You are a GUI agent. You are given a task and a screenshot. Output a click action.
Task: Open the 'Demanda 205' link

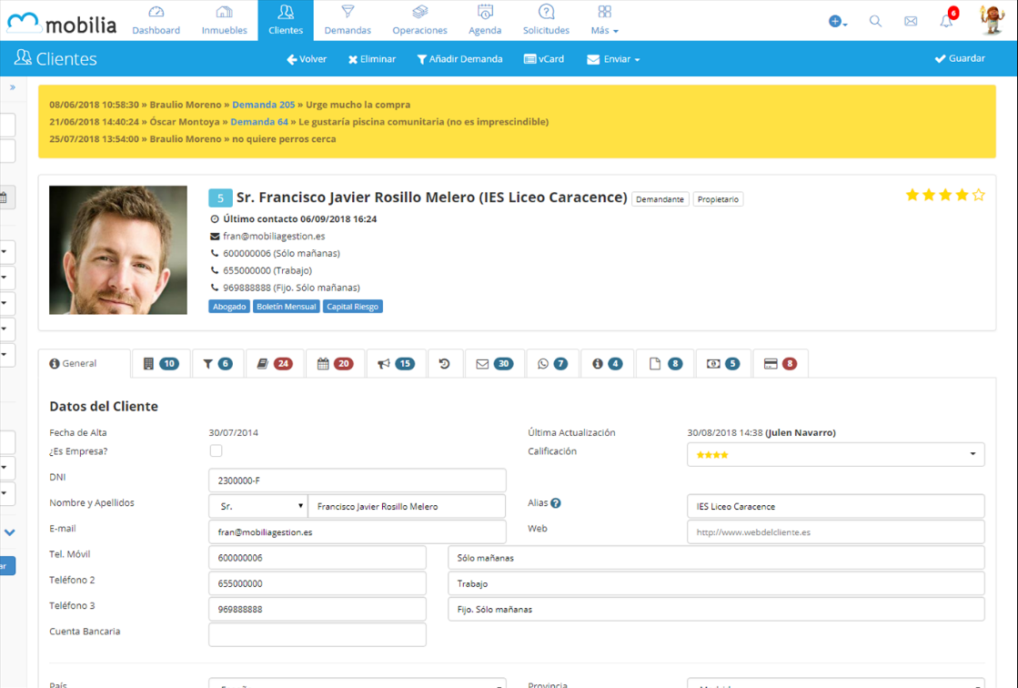click(263, 105)
